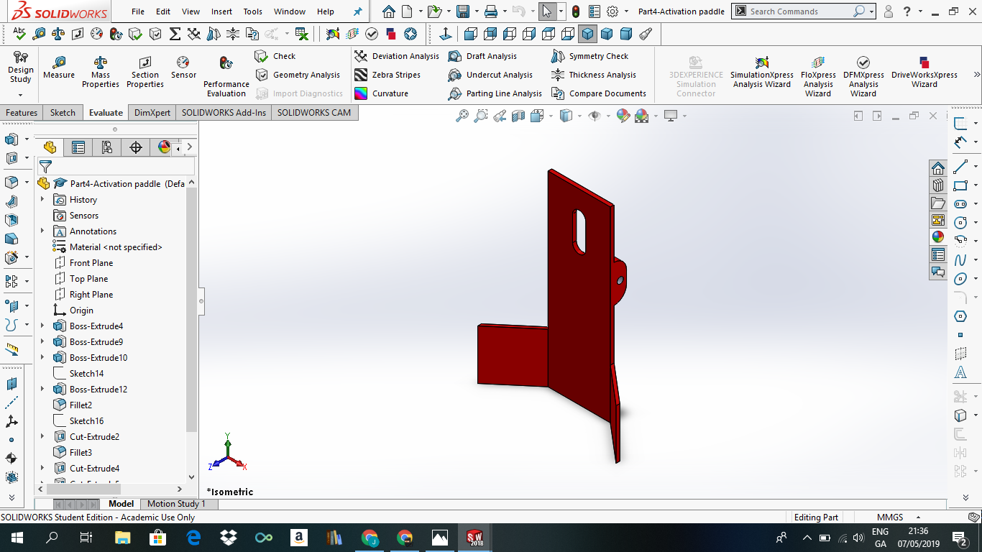Click the Rebuild traffic light icon
This screenshot has height=552, width=982.
tap(576, 11)
